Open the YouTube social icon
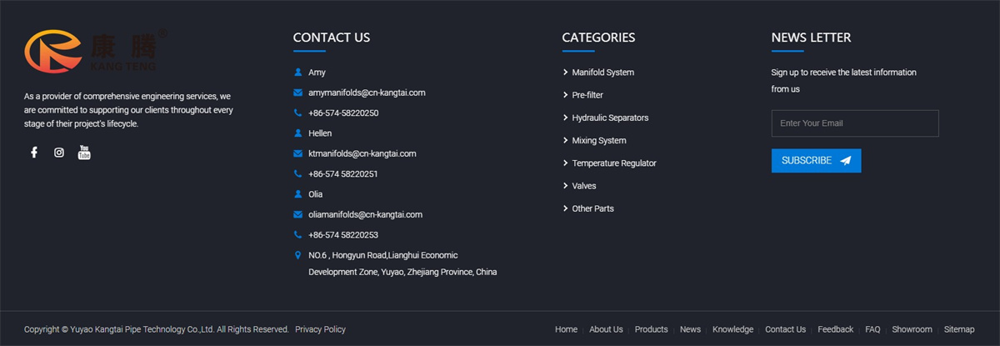Image resolution: width=1000 pixels, height=346 pixels. [x=84, y=152]
